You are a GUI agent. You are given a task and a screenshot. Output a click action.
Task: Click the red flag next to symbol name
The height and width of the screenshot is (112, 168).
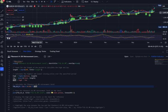[x=34, y=6]
